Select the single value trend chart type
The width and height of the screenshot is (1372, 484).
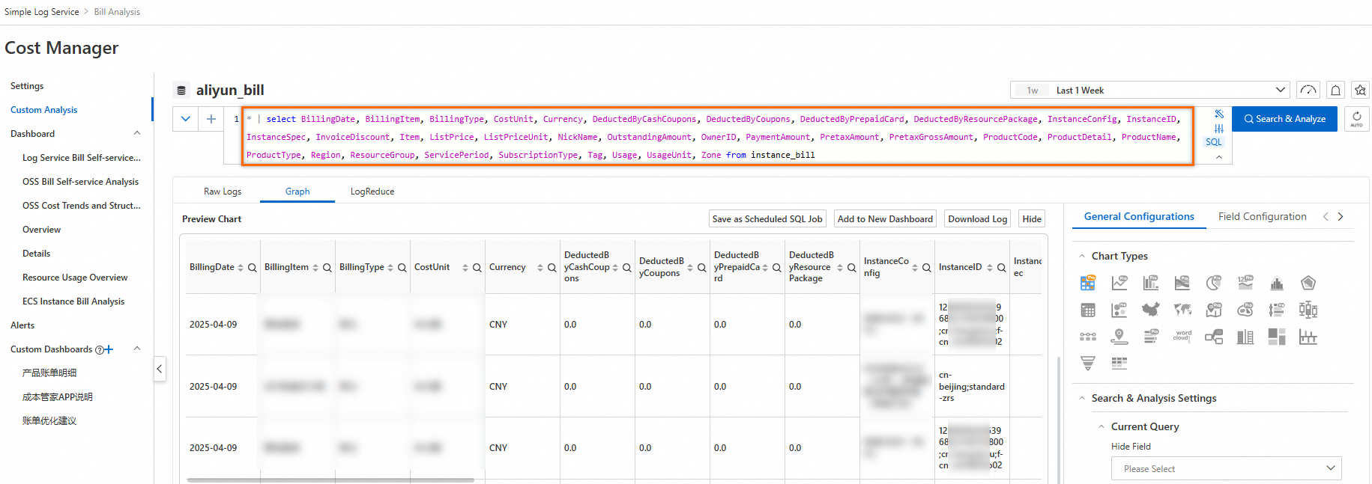click(x=1245, y=283)
